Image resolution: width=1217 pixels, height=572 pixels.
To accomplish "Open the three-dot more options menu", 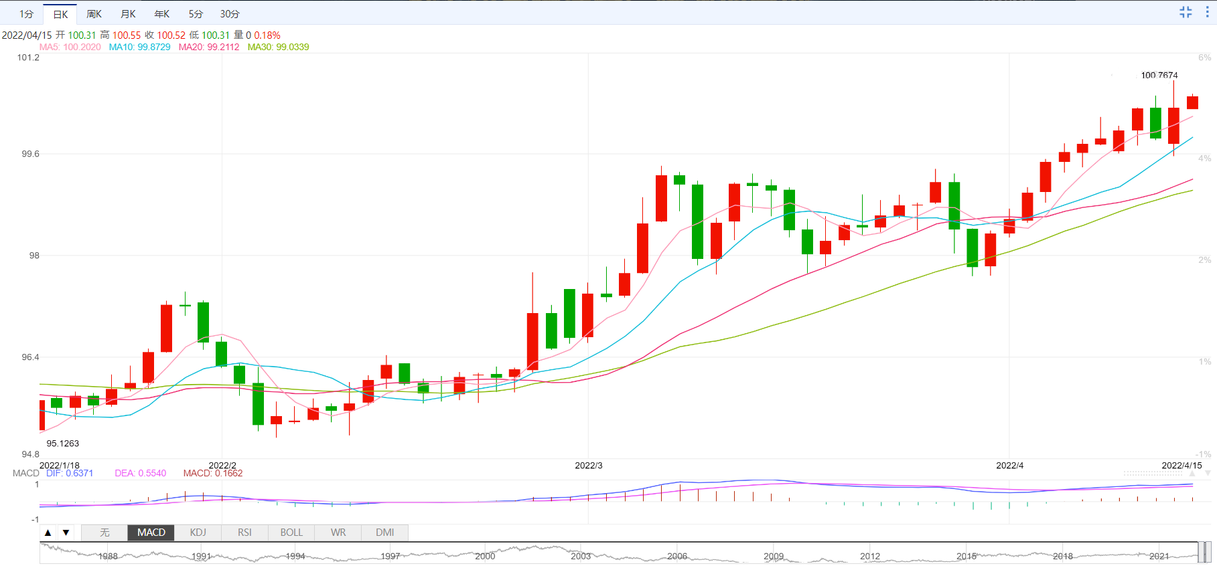I will tap(1208, 12).
